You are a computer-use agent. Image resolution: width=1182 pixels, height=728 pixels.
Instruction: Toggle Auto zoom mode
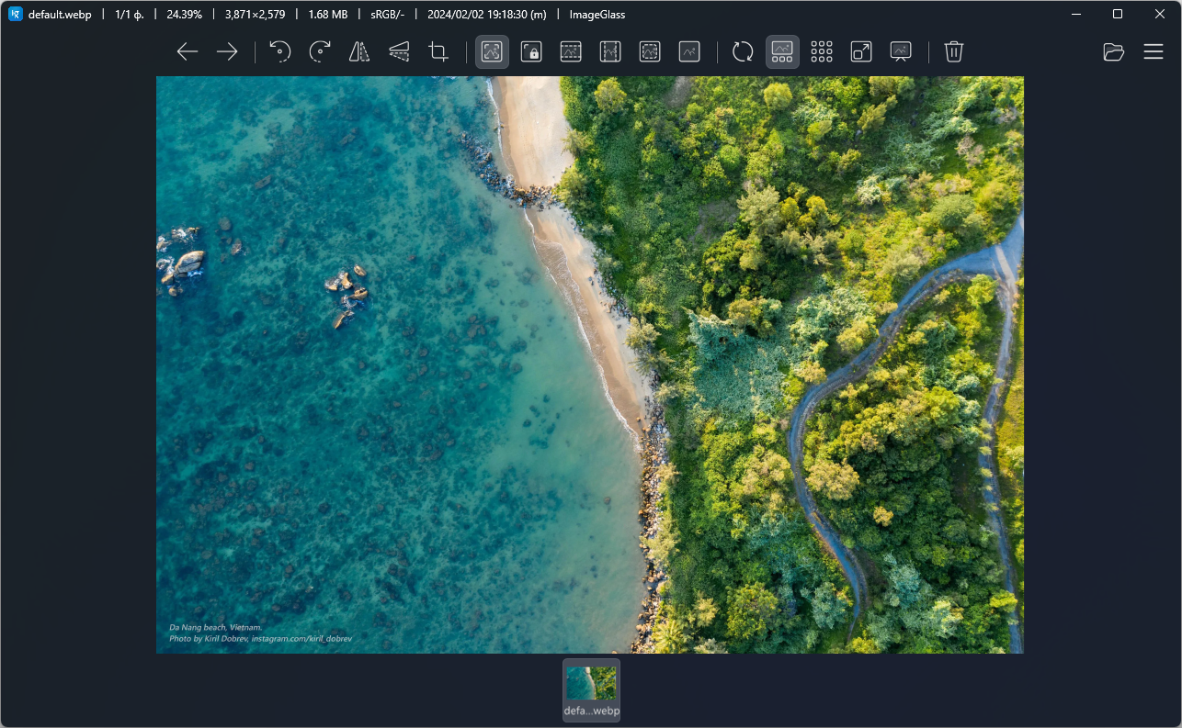492,52
